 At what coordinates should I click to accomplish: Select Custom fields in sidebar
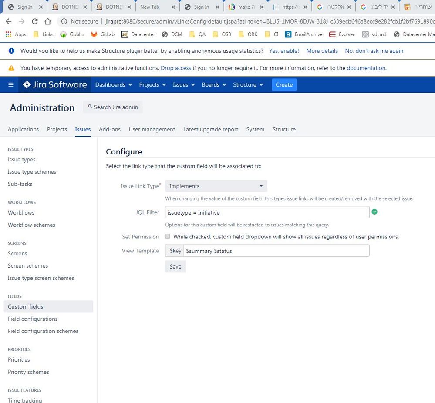coord(48,306)
